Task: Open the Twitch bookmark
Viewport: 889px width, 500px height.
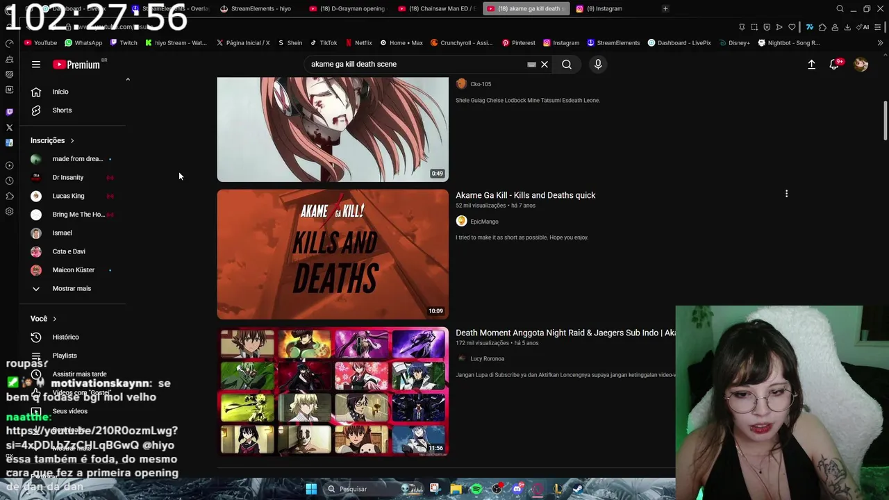Action: coord(124,43)
